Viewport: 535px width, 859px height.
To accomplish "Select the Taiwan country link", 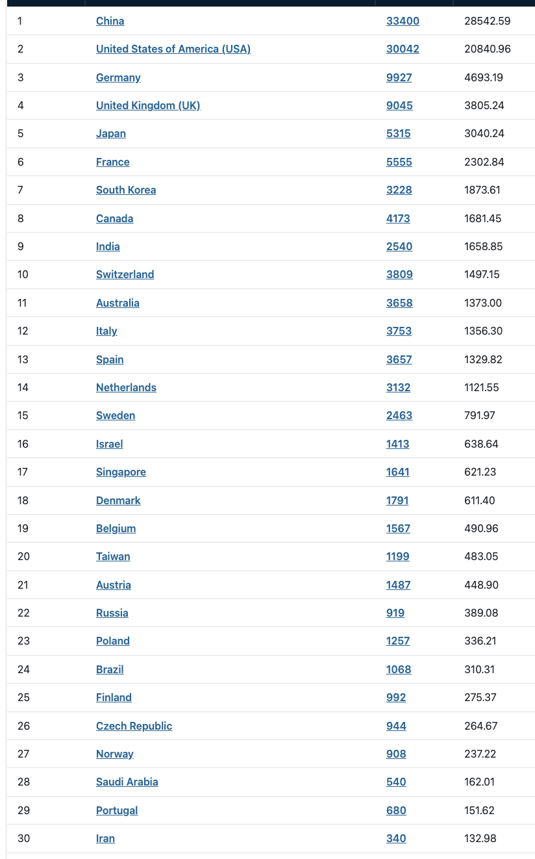I will click(113, 556).
